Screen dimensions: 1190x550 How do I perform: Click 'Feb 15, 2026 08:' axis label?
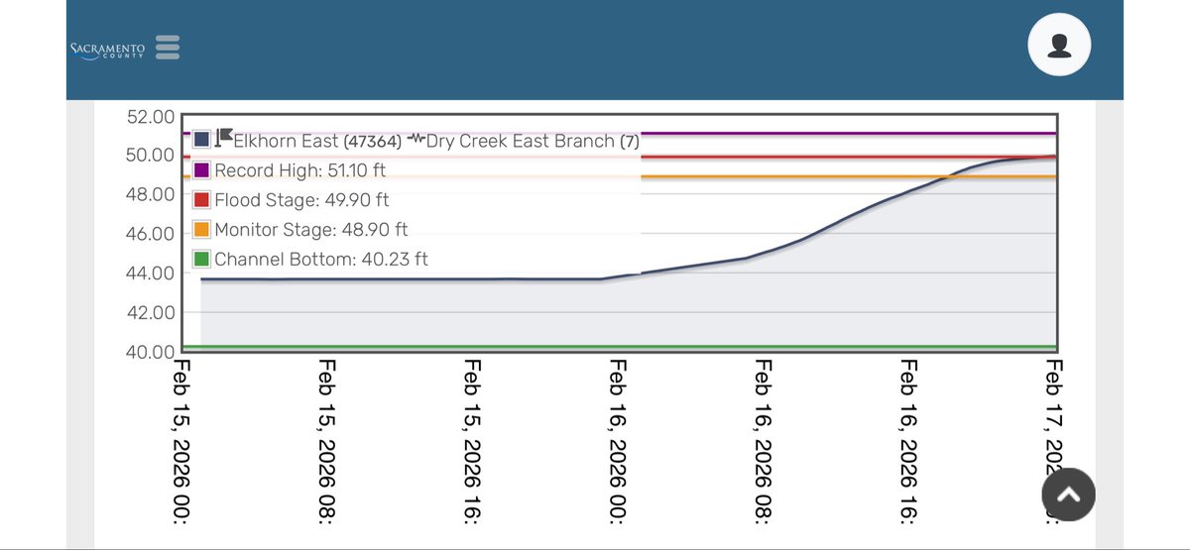(325, 442)
